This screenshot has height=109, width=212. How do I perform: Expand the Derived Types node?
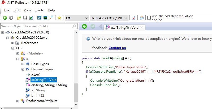(x=23, y=69)
